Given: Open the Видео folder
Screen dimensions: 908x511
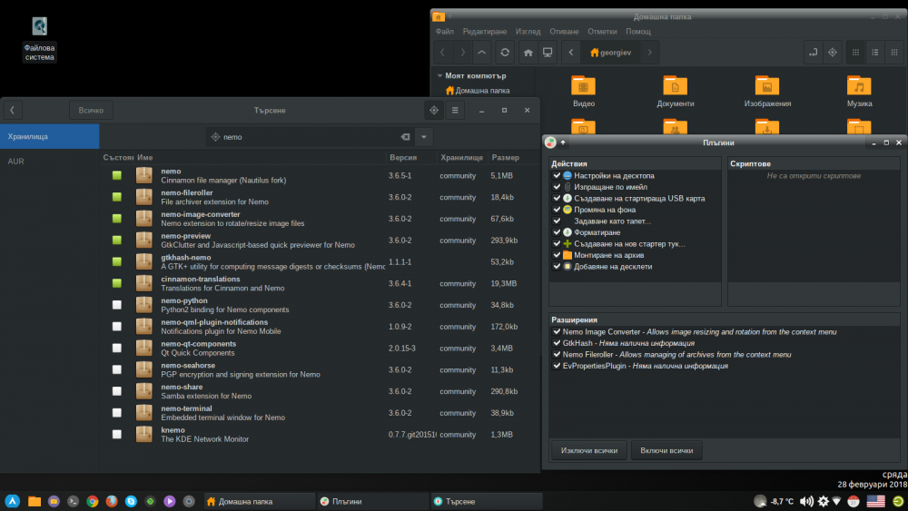Looking at the screenshot, I should (x=583, y=92).
